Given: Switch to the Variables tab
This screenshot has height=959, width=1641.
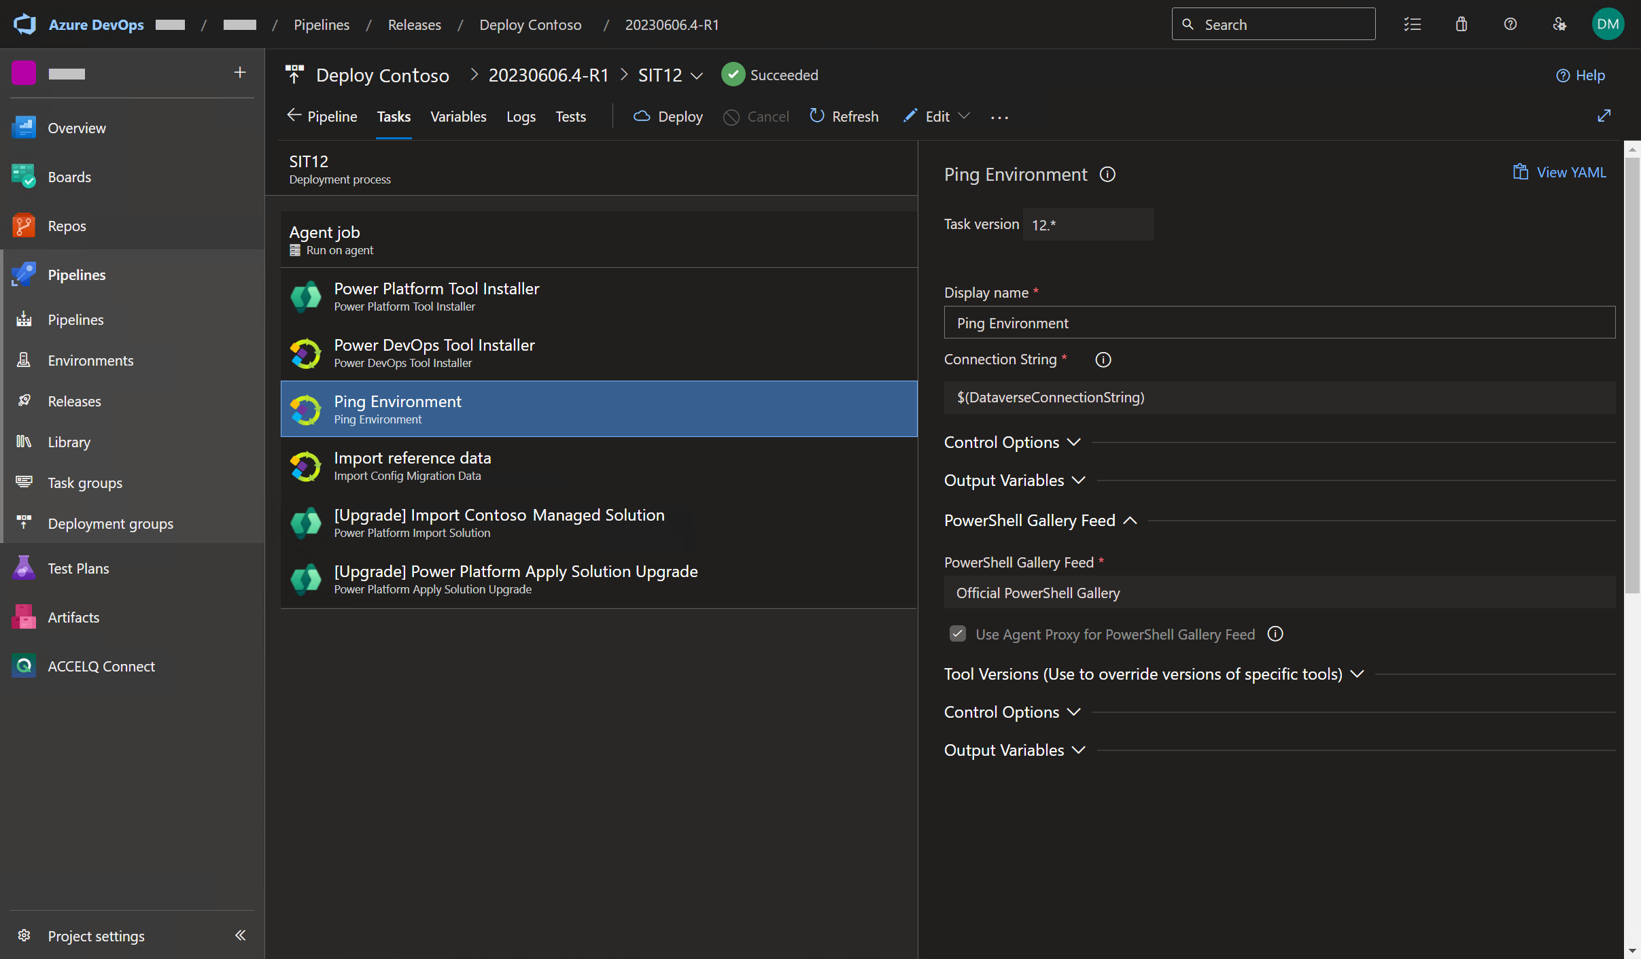Looking at the screenshot, I should tap(458, 116).
